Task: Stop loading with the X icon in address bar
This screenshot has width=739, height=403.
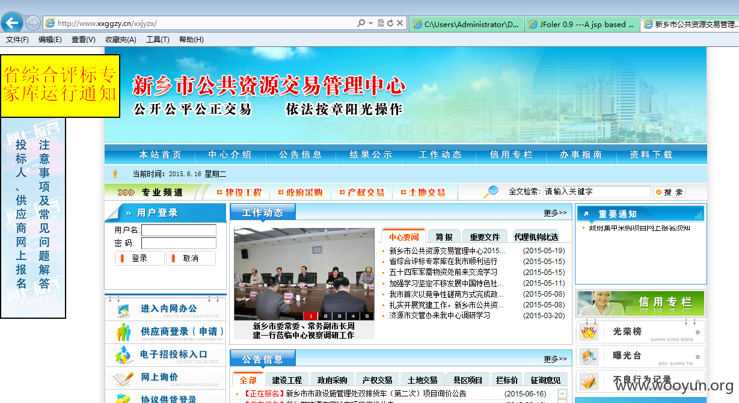Action: [x=399, y=23]
